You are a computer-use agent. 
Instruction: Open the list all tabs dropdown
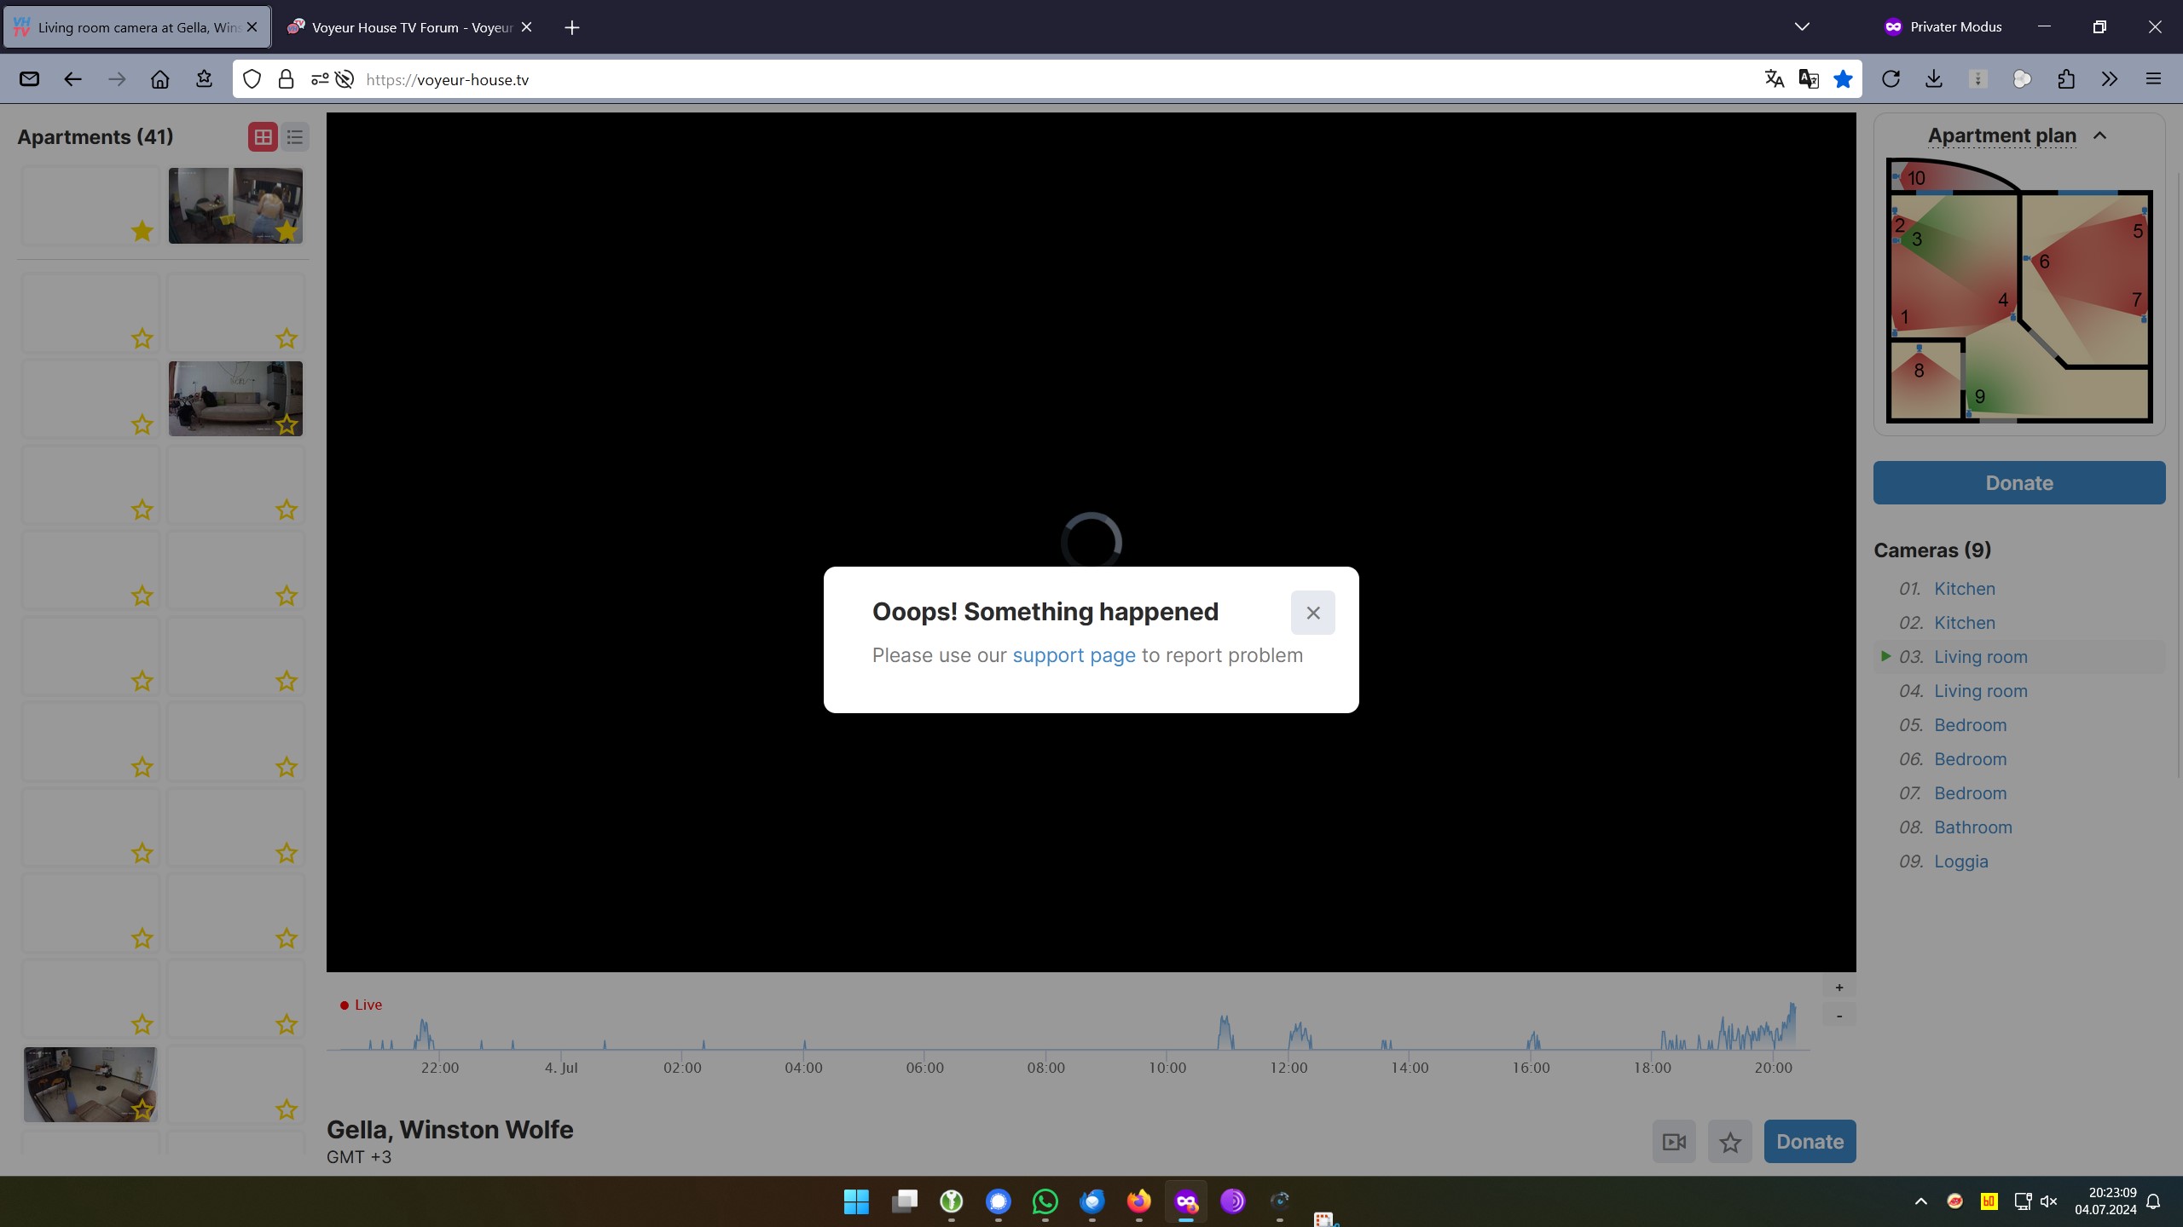(1802, 27)
